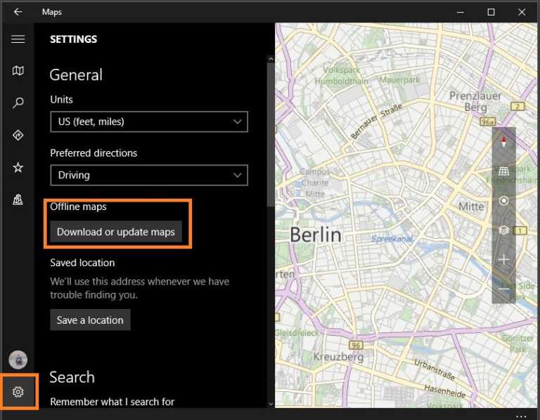Click the Urbanstraße street label
Viewport: 540px width, 420px height.
[x=435, y=369]
